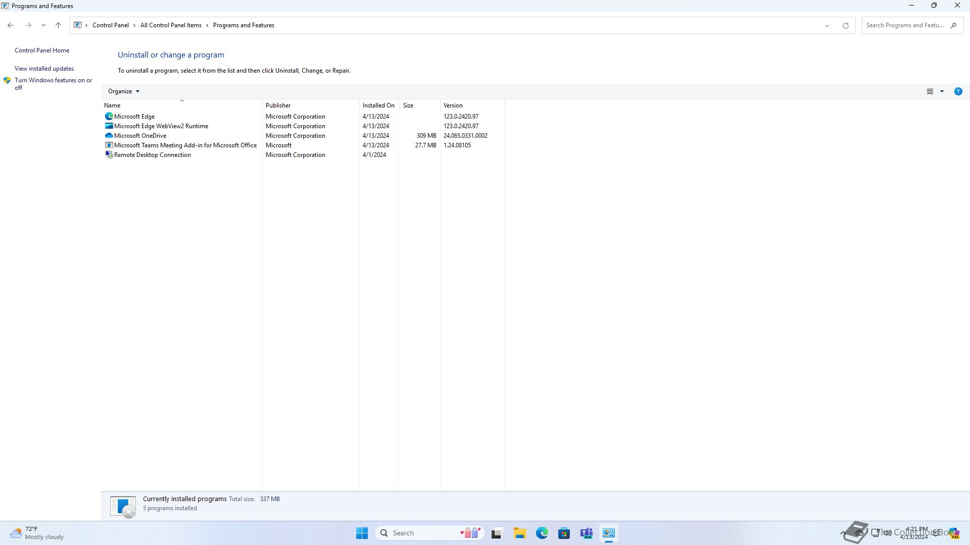Open the Windows Start button
The width and height of the screenshot is (970, 545).
click(362, 533)
